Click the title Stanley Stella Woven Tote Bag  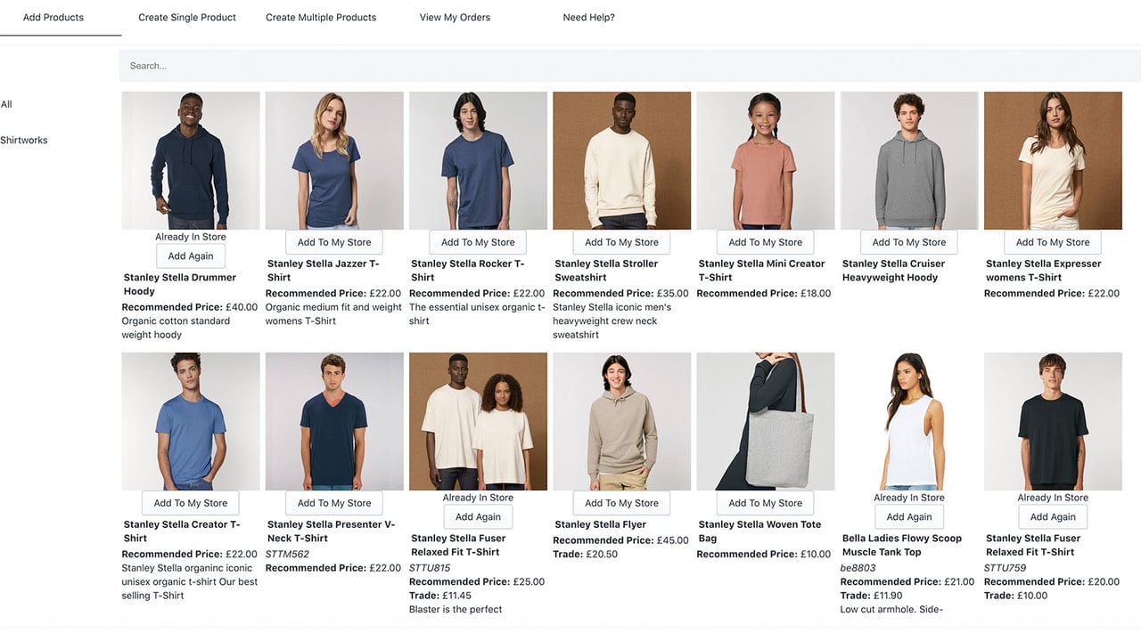(x=760, y=531)
